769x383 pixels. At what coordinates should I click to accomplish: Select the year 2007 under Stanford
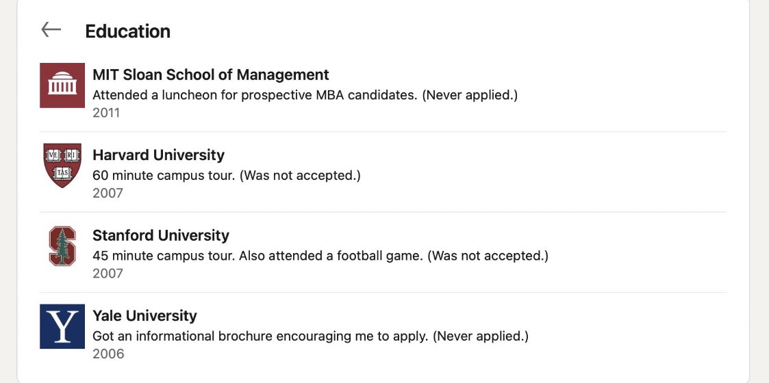(108, 274)
